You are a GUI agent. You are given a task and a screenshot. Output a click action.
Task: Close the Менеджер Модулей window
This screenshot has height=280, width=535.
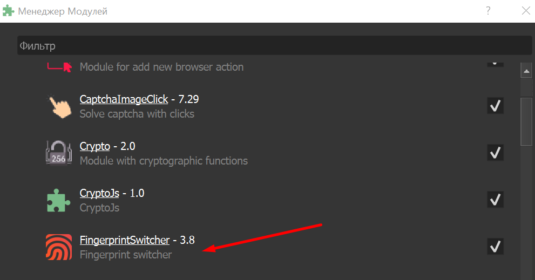point(526,10)
